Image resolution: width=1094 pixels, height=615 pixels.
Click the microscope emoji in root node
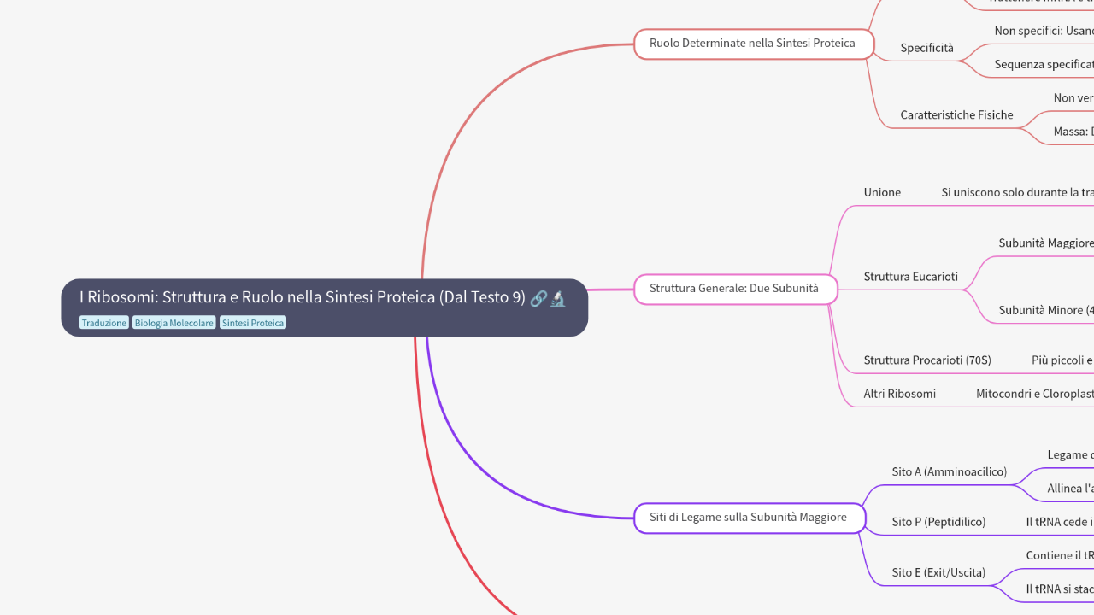coord(558,298)
